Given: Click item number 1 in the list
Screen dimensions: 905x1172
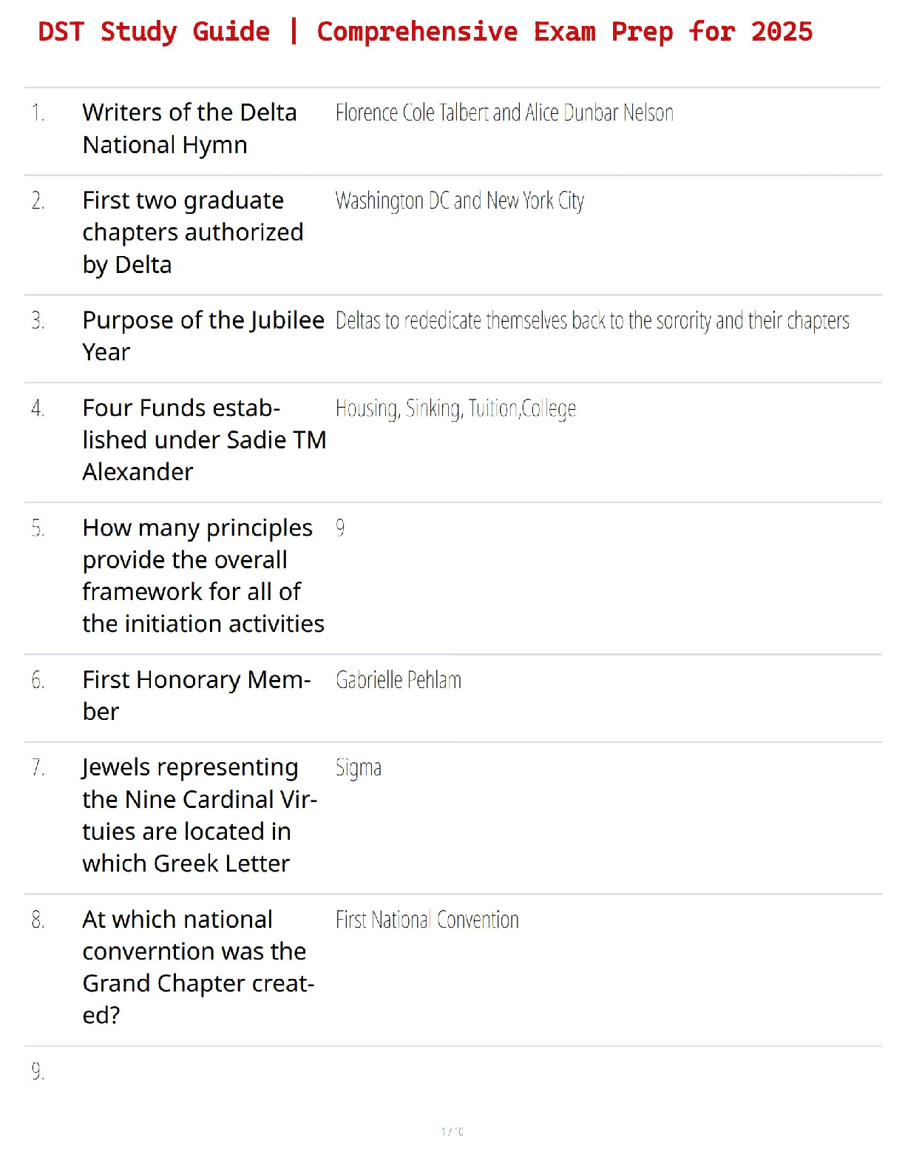Looking at the screenshot, I should [38, 113].
